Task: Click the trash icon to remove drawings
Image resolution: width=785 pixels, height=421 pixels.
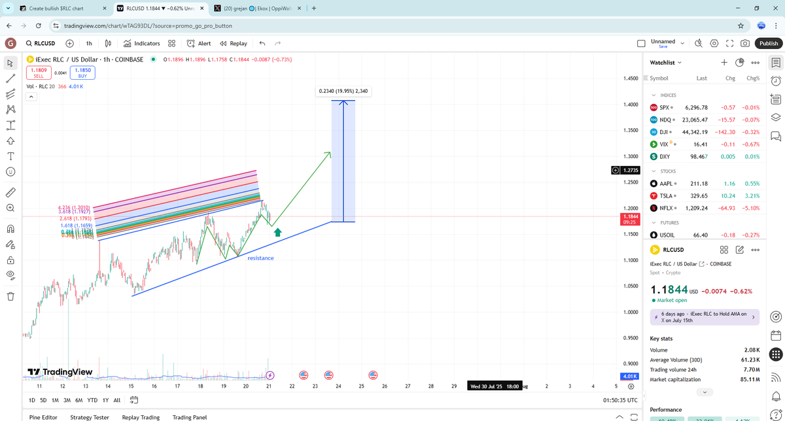Action: point(10,296)
